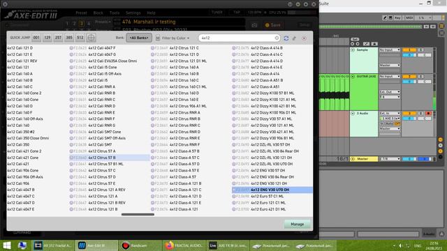Click the pin icon beside the refresh icon
The image size is (447, 251).
[294, 38]
